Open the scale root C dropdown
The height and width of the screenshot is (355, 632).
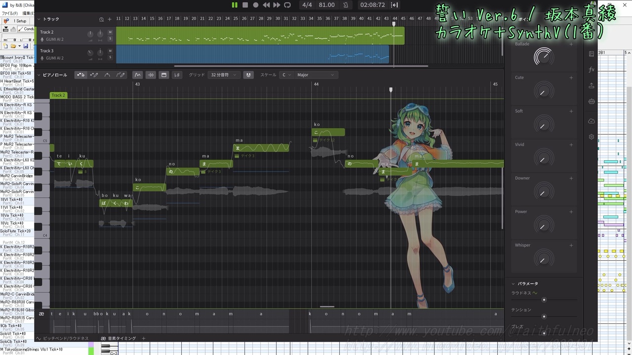pyautogui.click(x=285, y=75)
